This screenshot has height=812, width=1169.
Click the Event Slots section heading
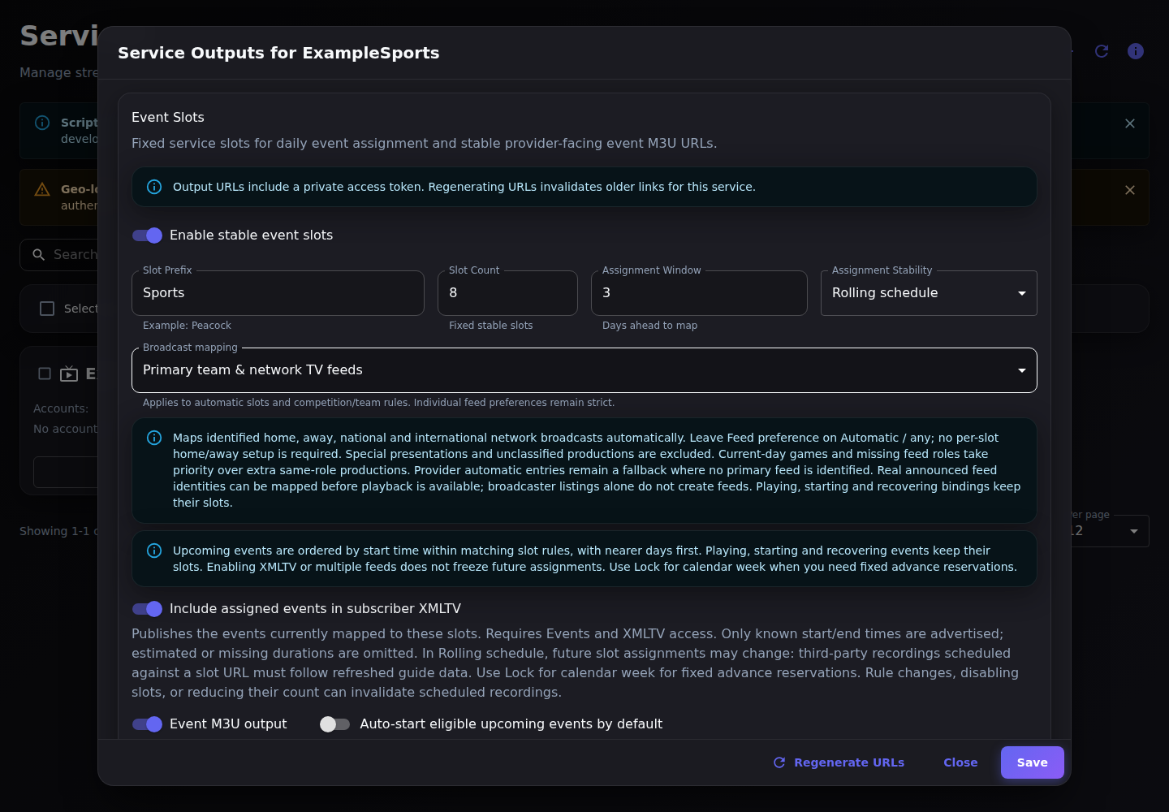pyautogui.click(x=168, y=118)
